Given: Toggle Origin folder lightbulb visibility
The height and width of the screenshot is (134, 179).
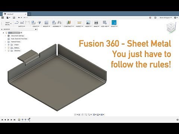Looking at the screenshot, I should [9, 45].
